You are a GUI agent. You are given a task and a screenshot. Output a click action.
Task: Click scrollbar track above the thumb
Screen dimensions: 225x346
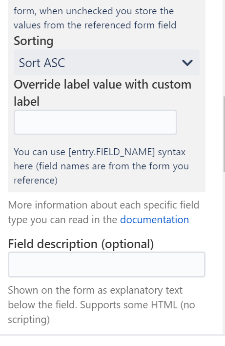tap(224, 48)
